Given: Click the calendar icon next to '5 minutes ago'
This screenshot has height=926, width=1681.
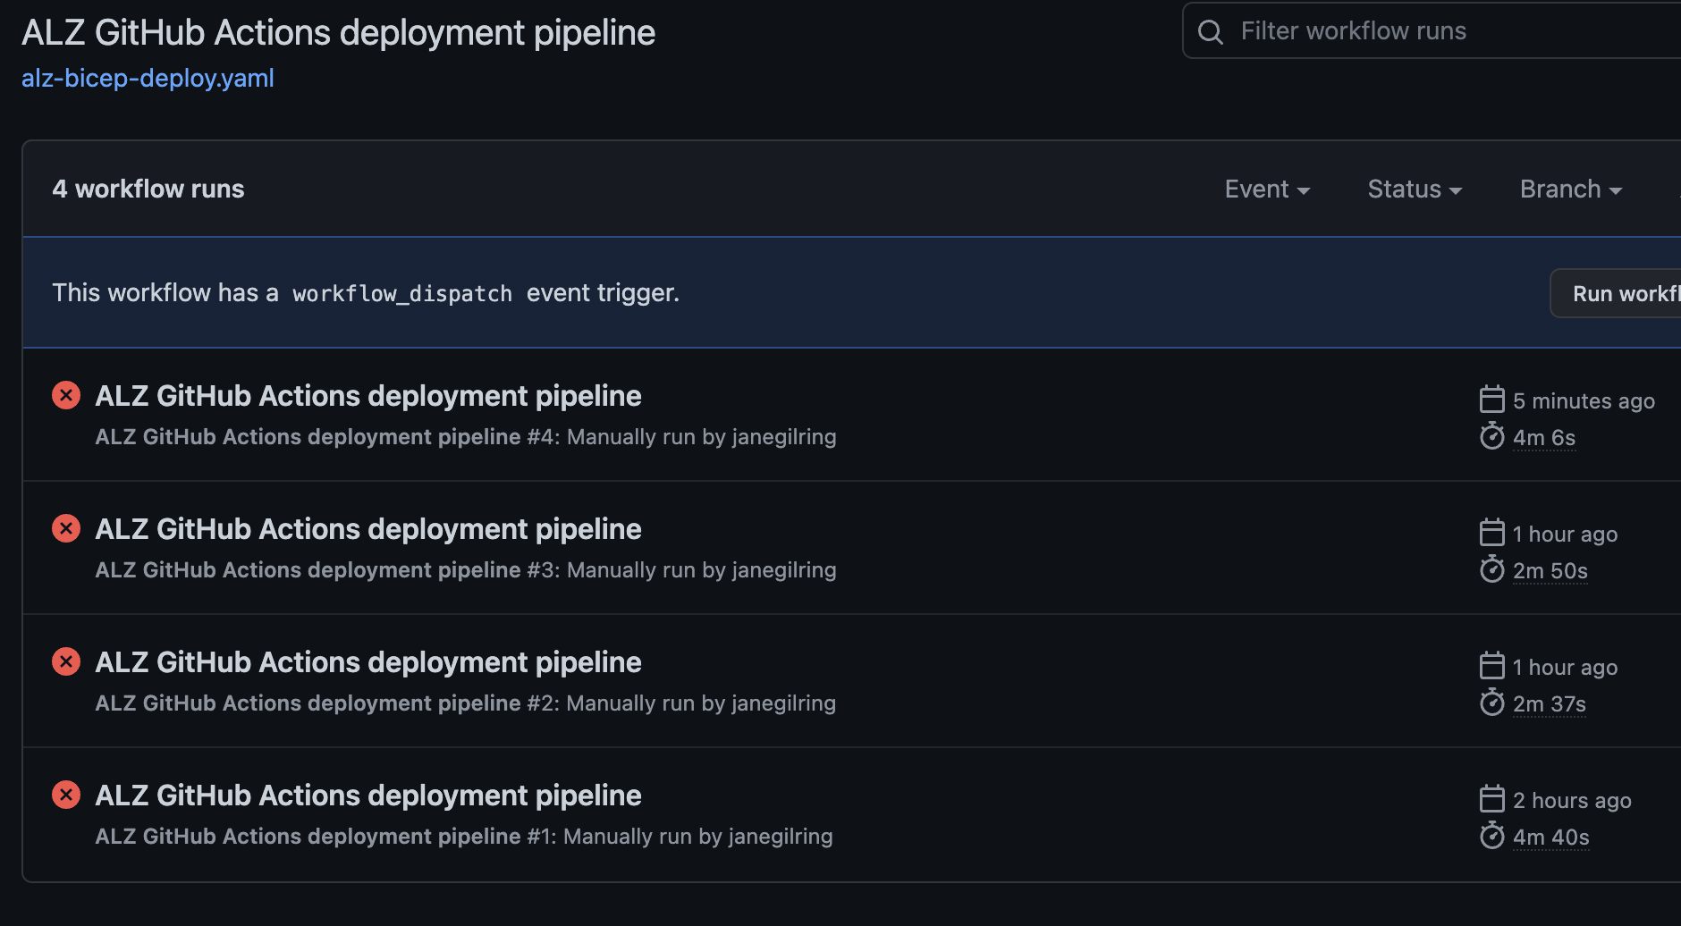Looking at the screenshot, I should [1491, 400].
